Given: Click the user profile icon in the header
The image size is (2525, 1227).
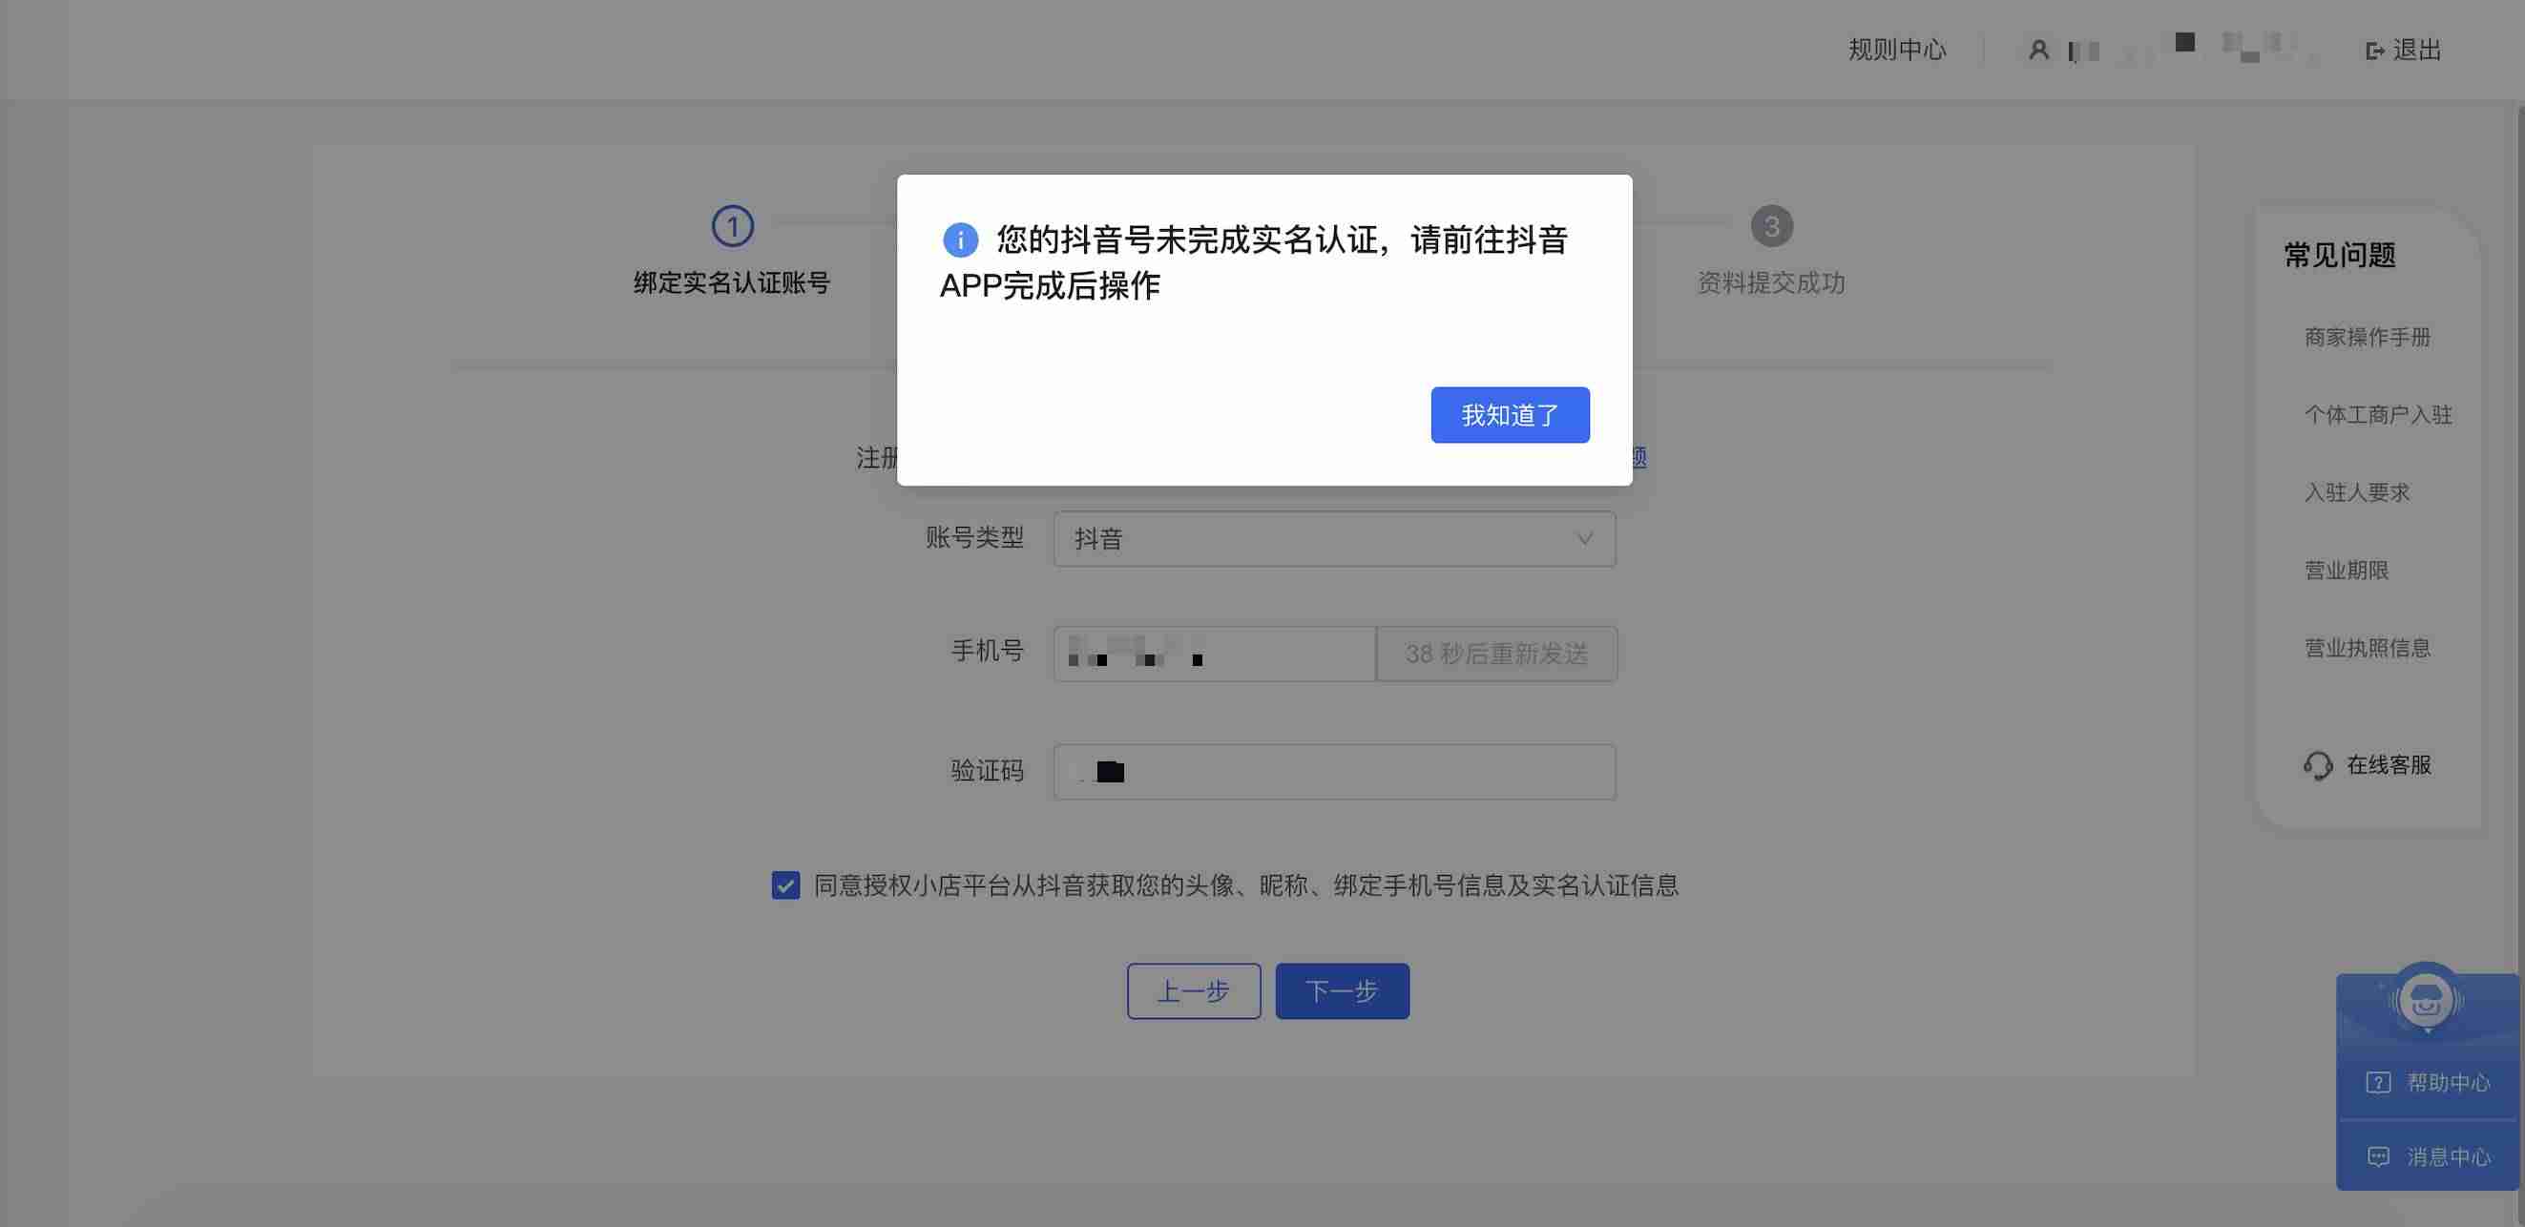Looking at the screenshot, I should (2039, 50).
